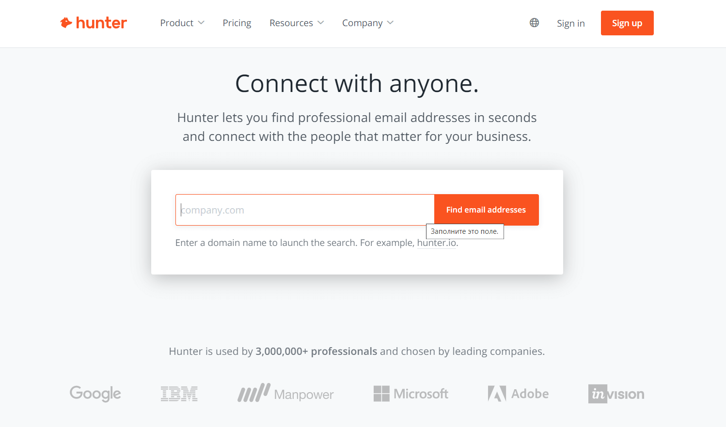Click the validation tooltip message
Viewport: 726px width, 427px height.
pos(464,231)
